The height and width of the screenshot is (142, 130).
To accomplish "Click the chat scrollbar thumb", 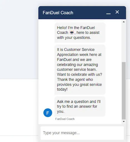I will [124, 91].
